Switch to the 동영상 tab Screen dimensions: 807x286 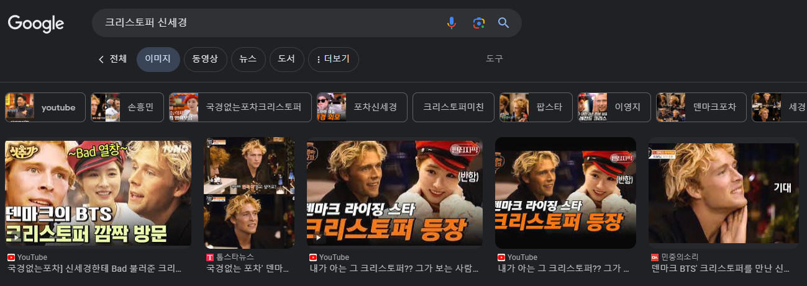[205, 60]
